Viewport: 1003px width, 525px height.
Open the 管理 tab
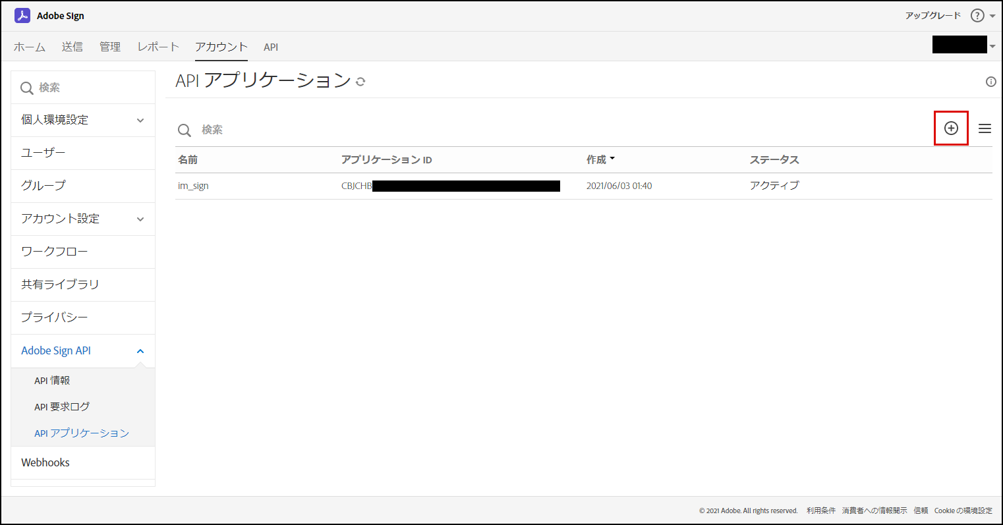tap(110, 47)
